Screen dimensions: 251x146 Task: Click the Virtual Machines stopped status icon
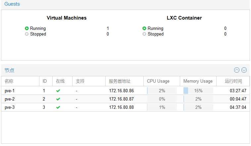pyautogui.click(x=26, y=34)
